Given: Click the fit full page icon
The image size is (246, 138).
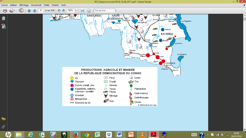Looking at the screenshot, I should coord(89,10).
